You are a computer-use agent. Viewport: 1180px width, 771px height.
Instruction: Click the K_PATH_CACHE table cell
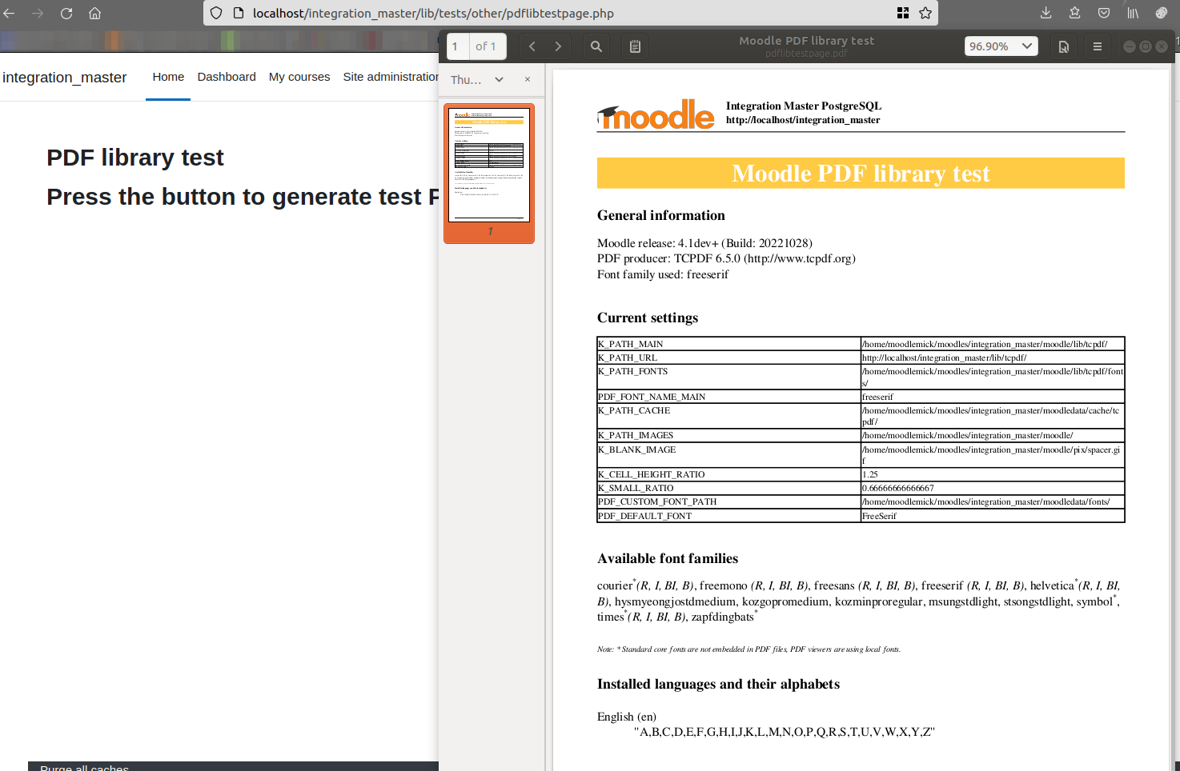(728, 416)
